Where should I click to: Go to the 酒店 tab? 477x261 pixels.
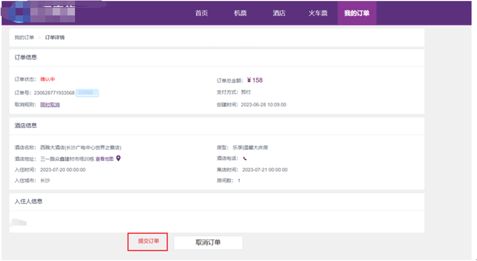tap(279, 13)
